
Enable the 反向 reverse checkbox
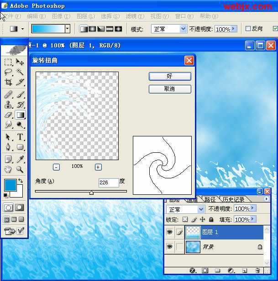pyautogui.click(x=248, y=28)
